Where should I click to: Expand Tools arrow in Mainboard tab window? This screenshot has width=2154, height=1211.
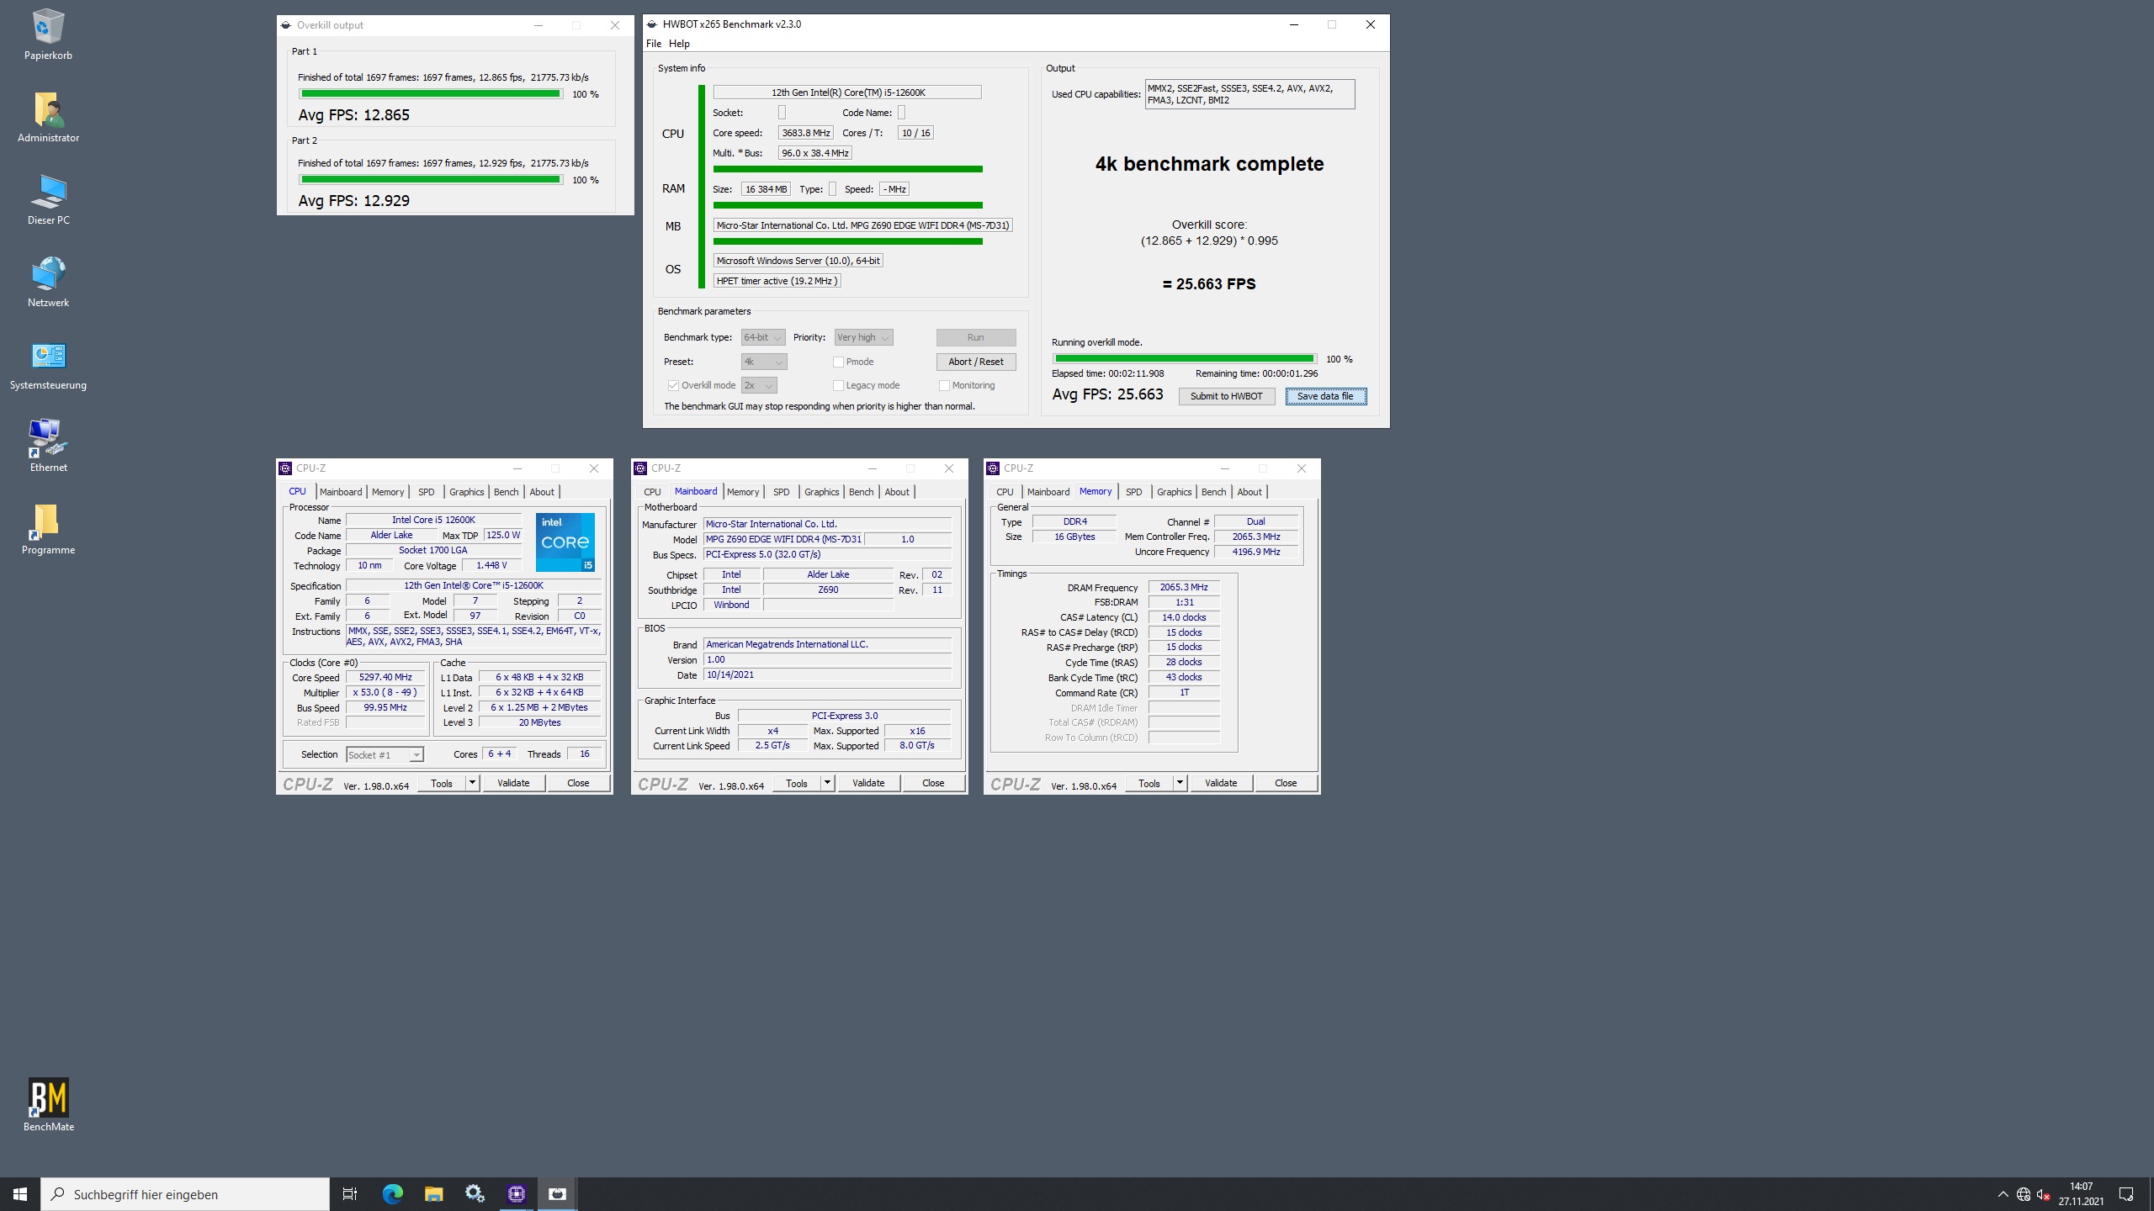click(827, 783)
